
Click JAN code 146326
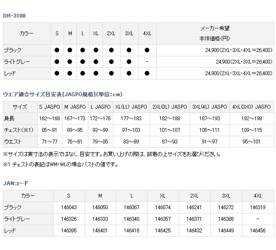click(x=69, y=219)
